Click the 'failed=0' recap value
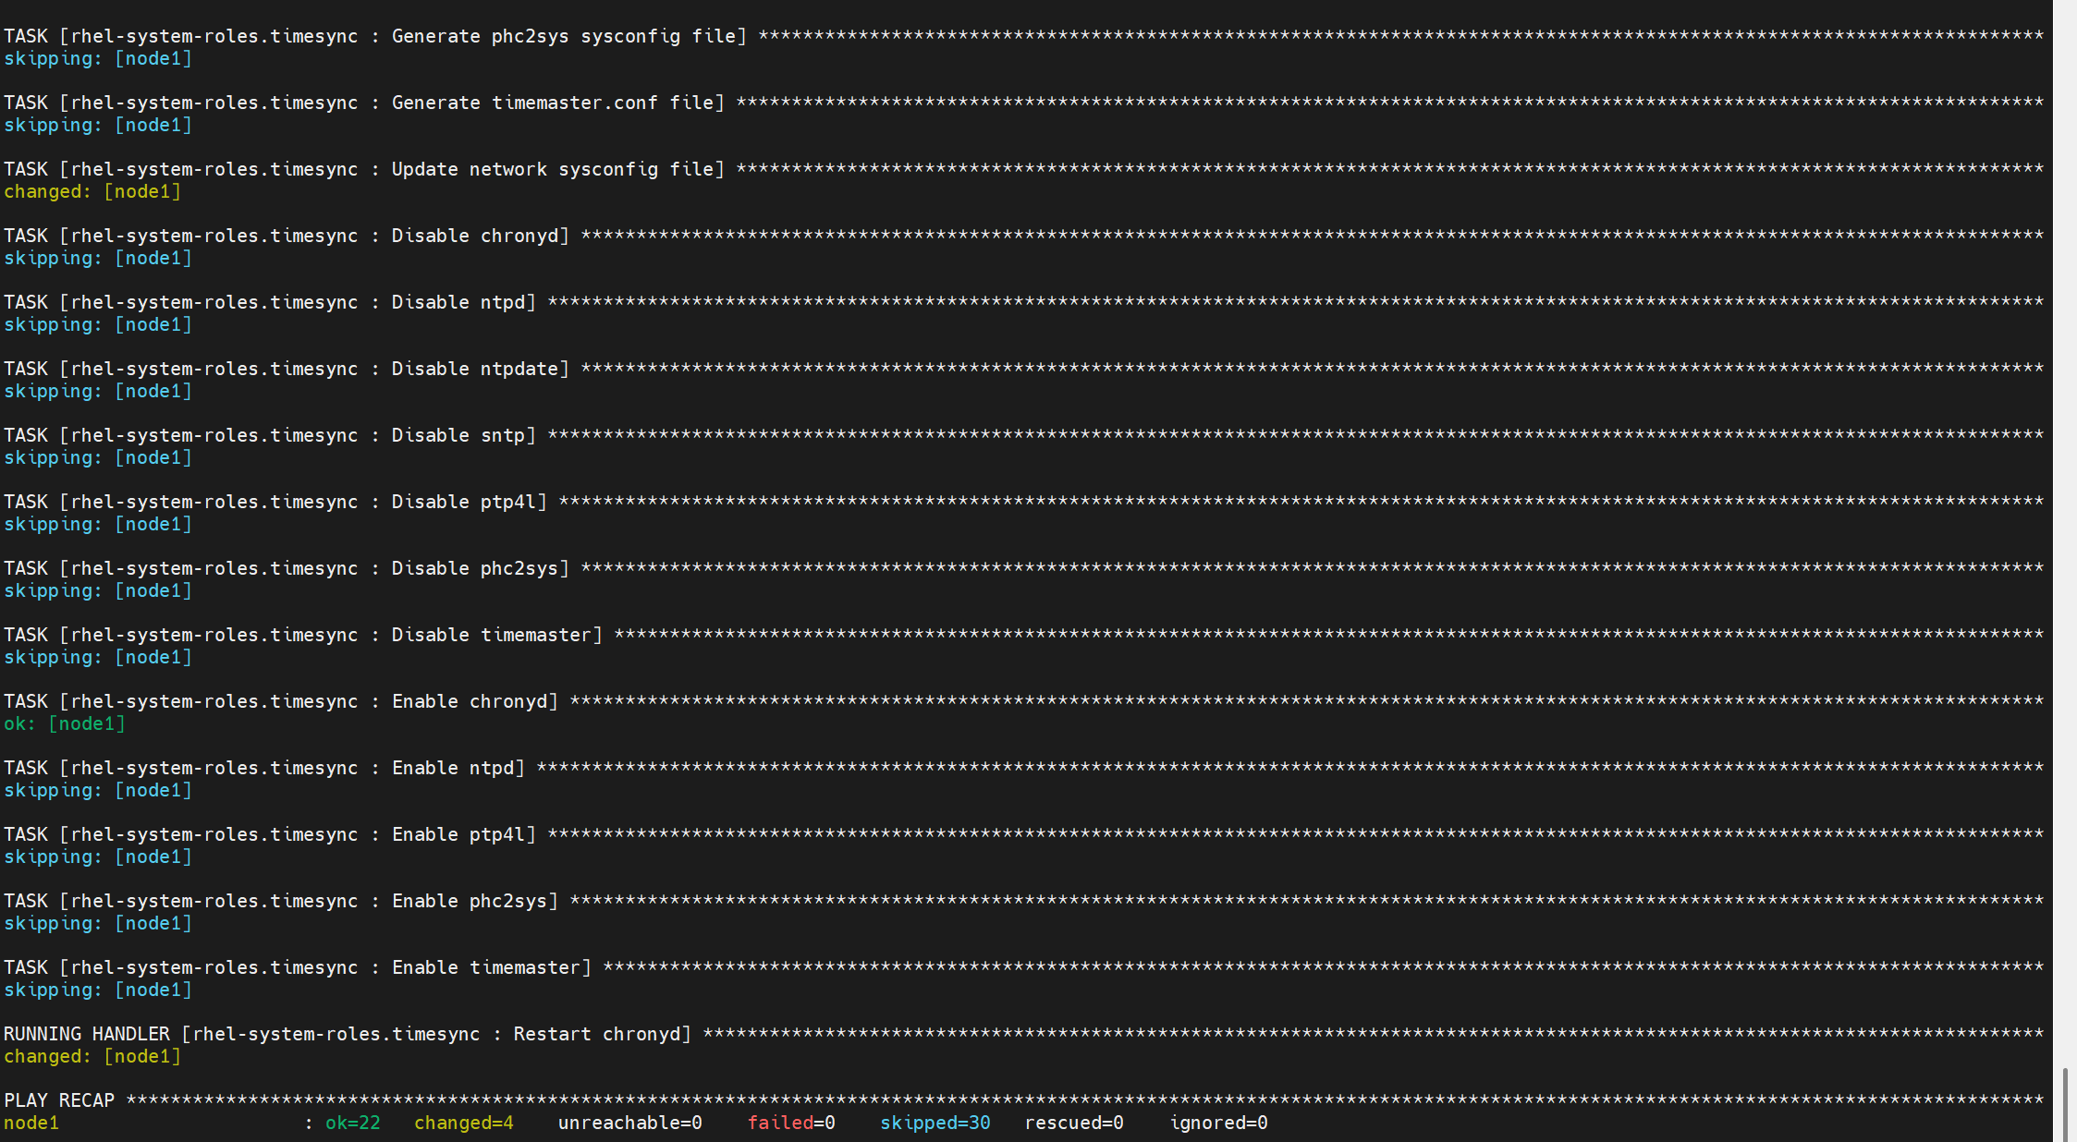 coord(791,1123)
